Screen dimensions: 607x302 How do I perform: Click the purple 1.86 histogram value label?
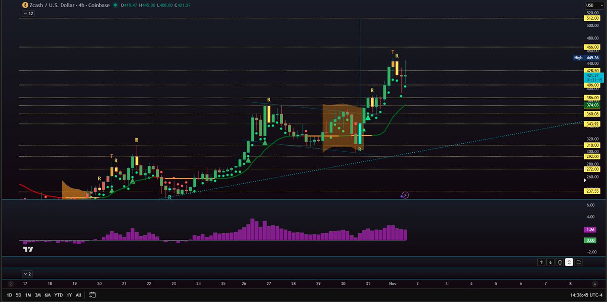coord(590,230)
